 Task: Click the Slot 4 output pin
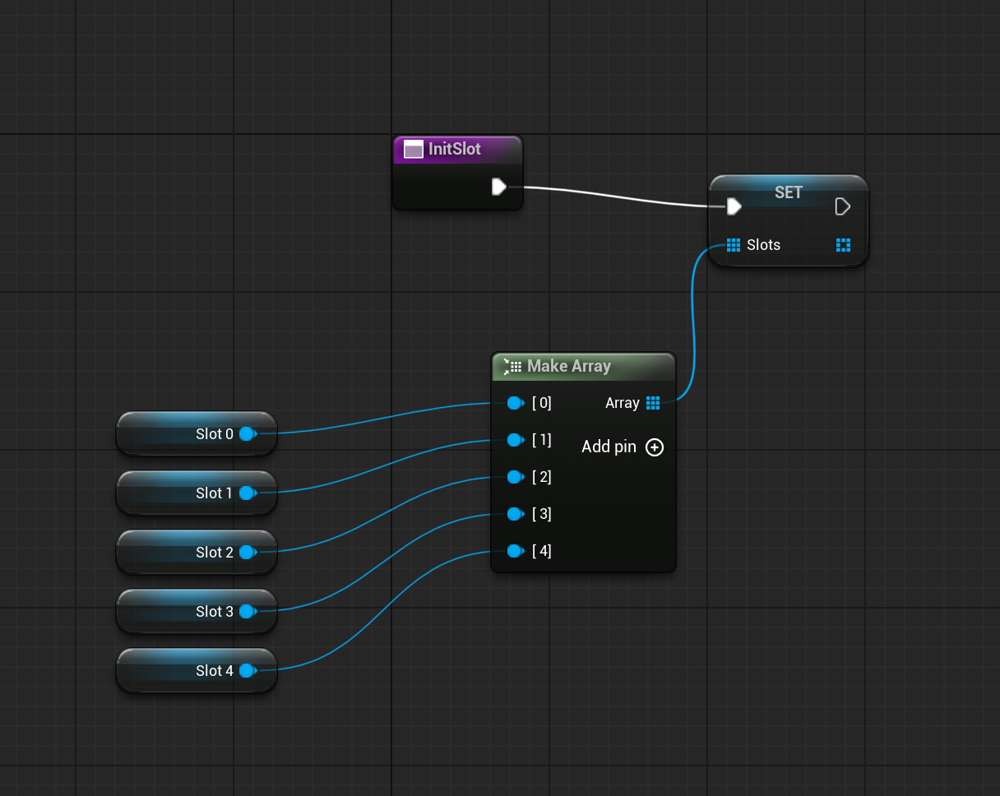point(248,671)
